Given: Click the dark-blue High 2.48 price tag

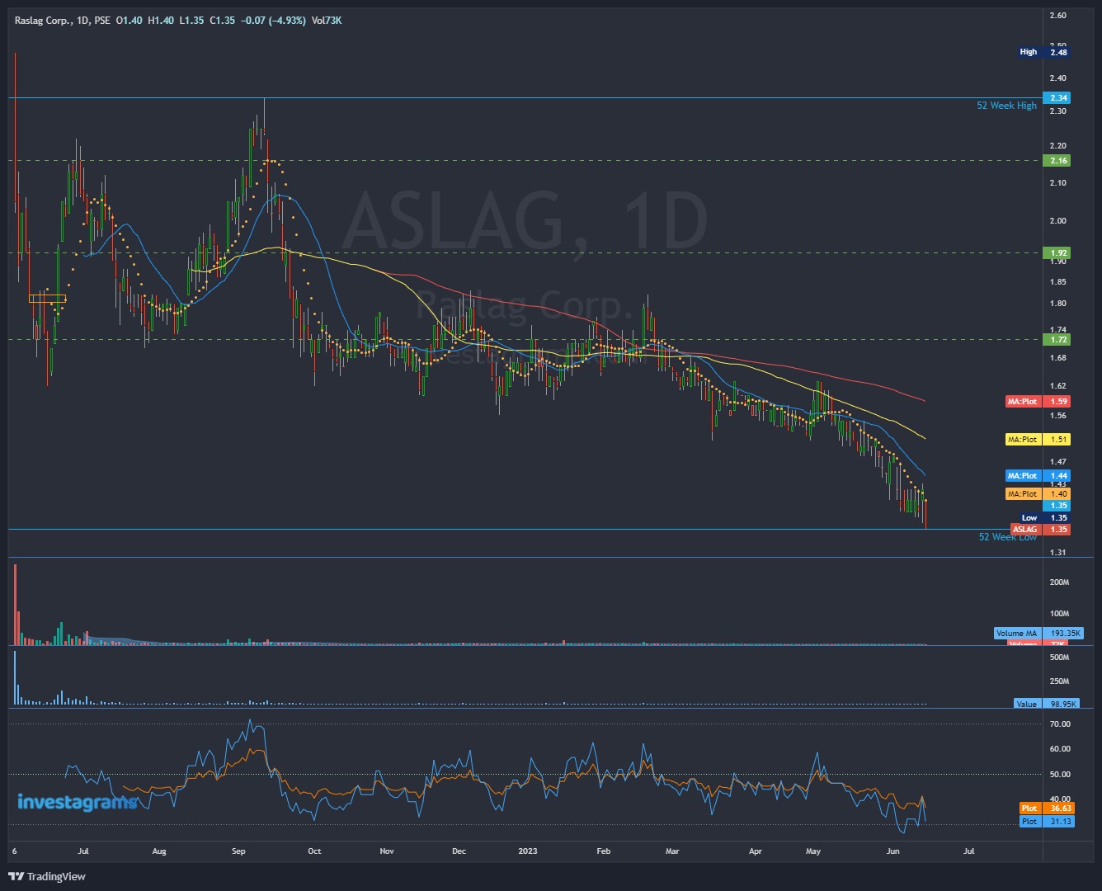Looking at the screenshot, I should (x=1043, y=52).
